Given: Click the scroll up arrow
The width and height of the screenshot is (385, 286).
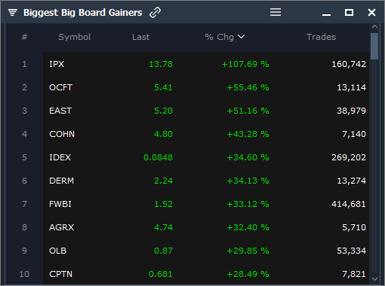Looking at the screenshot, I should [x=374, y=26].
